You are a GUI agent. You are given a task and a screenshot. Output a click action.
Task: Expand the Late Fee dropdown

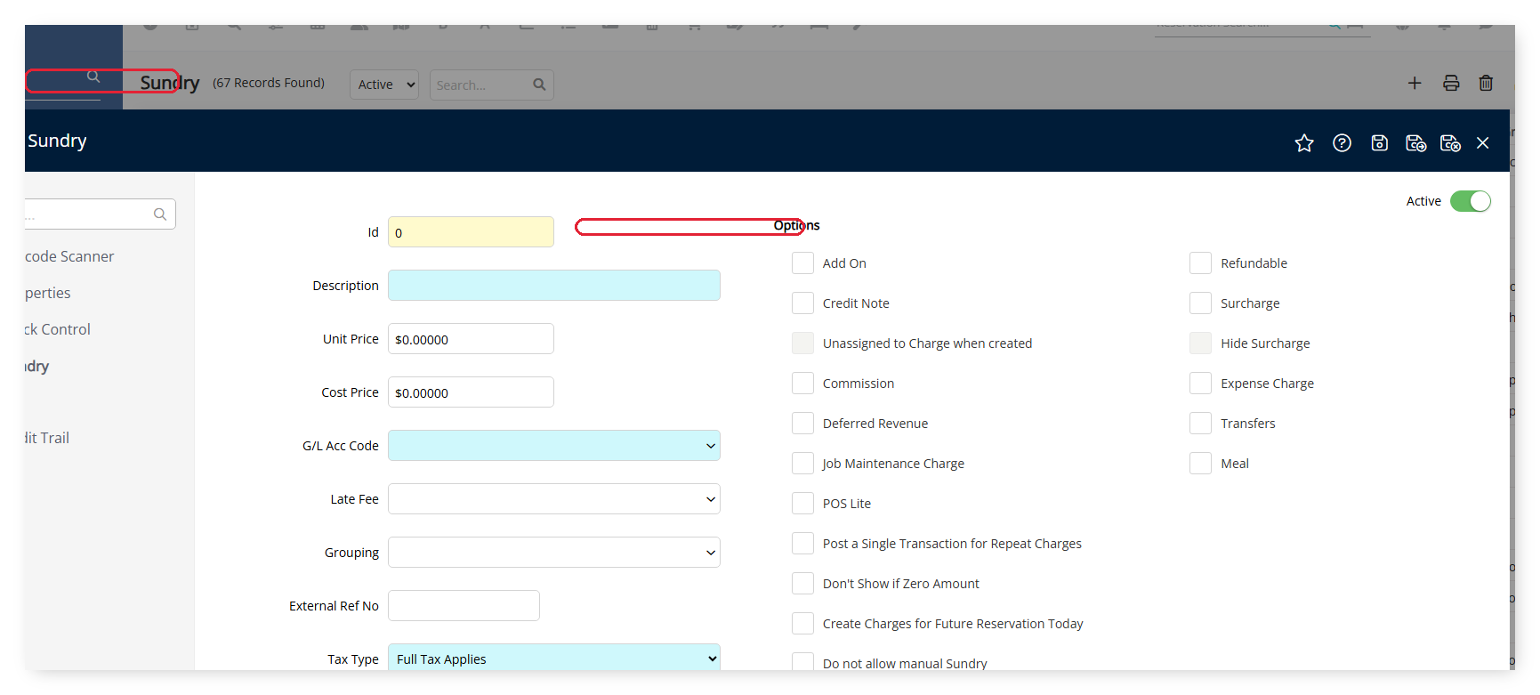[x=554, y=499]
